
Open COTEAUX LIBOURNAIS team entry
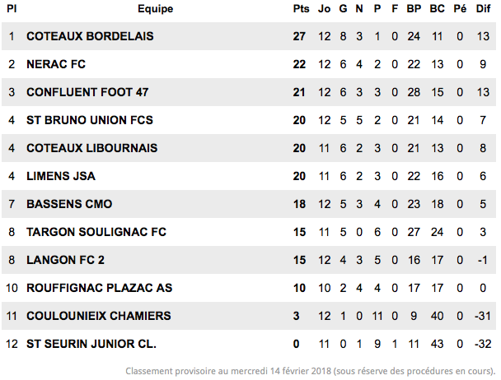(91, 148)
